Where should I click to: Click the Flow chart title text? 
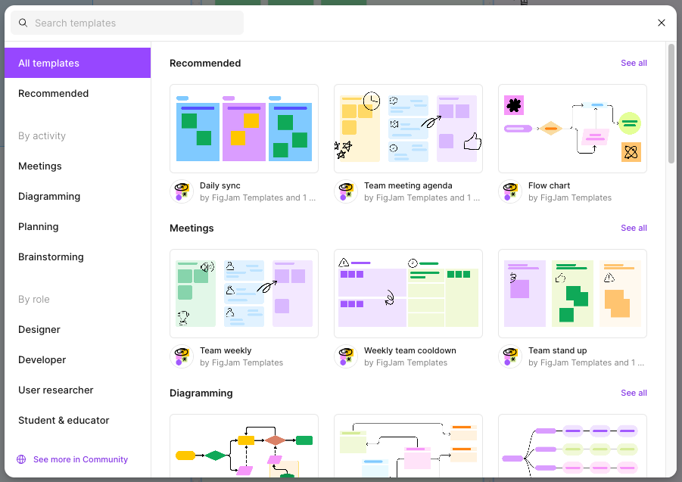[549, 185]
